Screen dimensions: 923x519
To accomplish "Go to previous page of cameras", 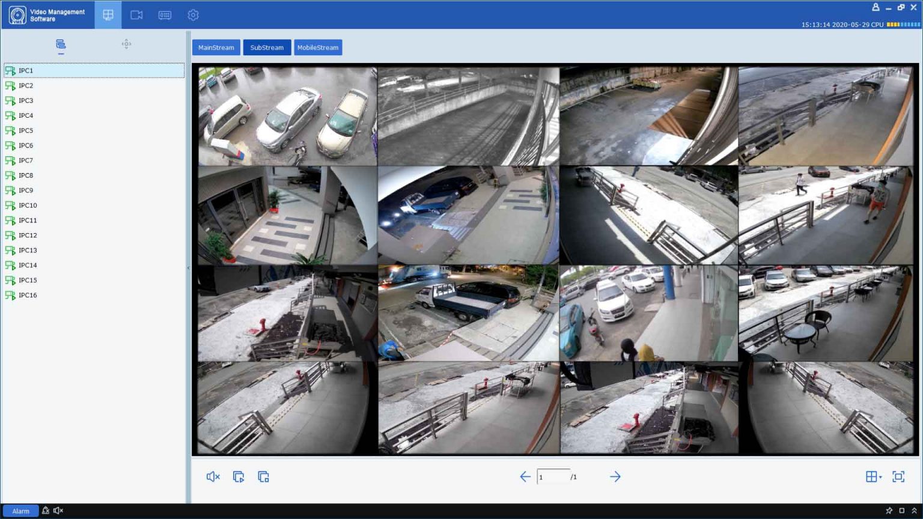I will 525,476.
